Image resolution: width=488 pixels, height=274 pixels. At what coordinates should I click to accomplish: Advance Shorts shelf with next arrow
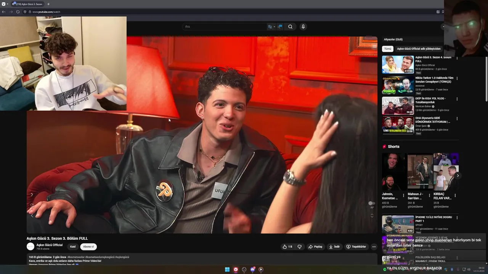(457, 175)
